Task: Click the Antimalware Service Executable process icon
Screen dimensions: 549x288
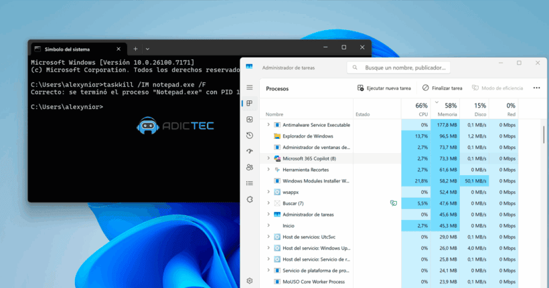Action: click(x=277, y=125)
